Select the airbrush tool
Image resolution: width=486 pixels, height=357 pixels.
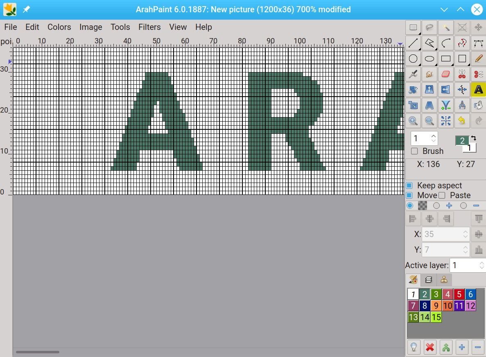pyautogui.click(x=413, y=74)
